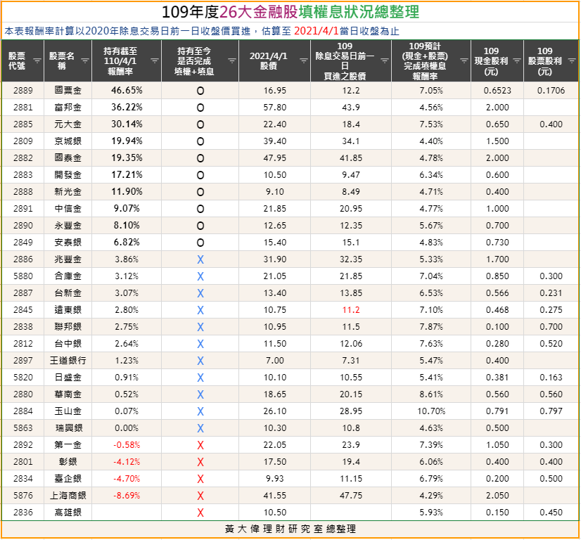Open filter for 109預計完成填權息報酬率 column

coord(464,60)
